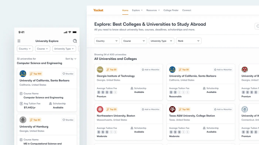Open University Type filter chip on mobile
The height and width of the screenshot is (145, 259).
click(x=64, y=49)
